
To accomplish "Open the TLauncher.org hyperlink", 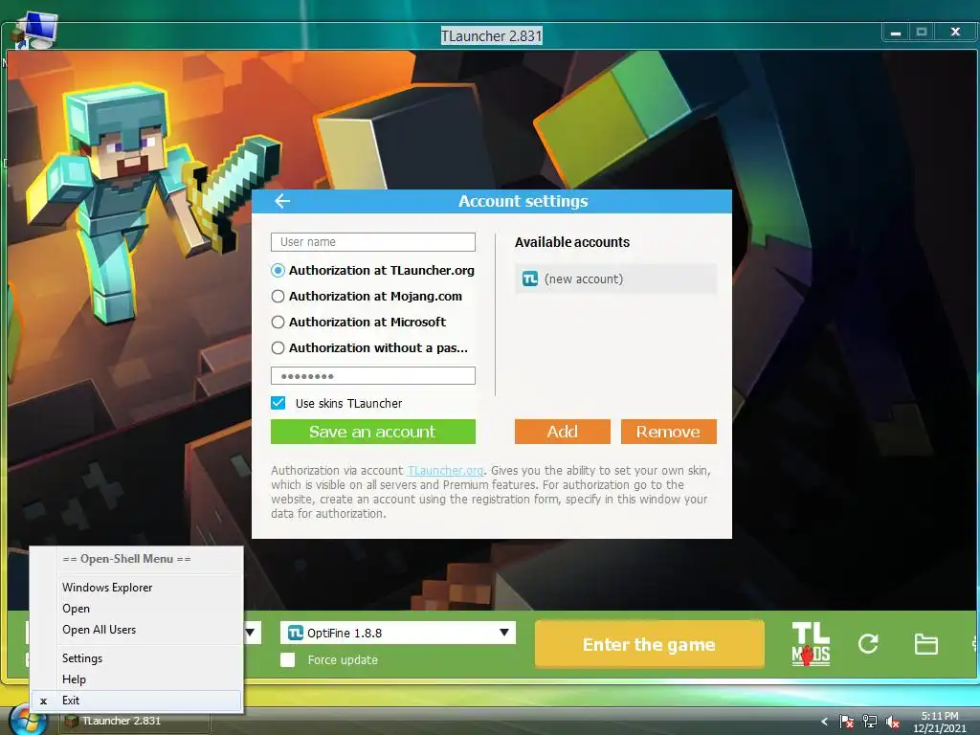I will tap(446, 471).
